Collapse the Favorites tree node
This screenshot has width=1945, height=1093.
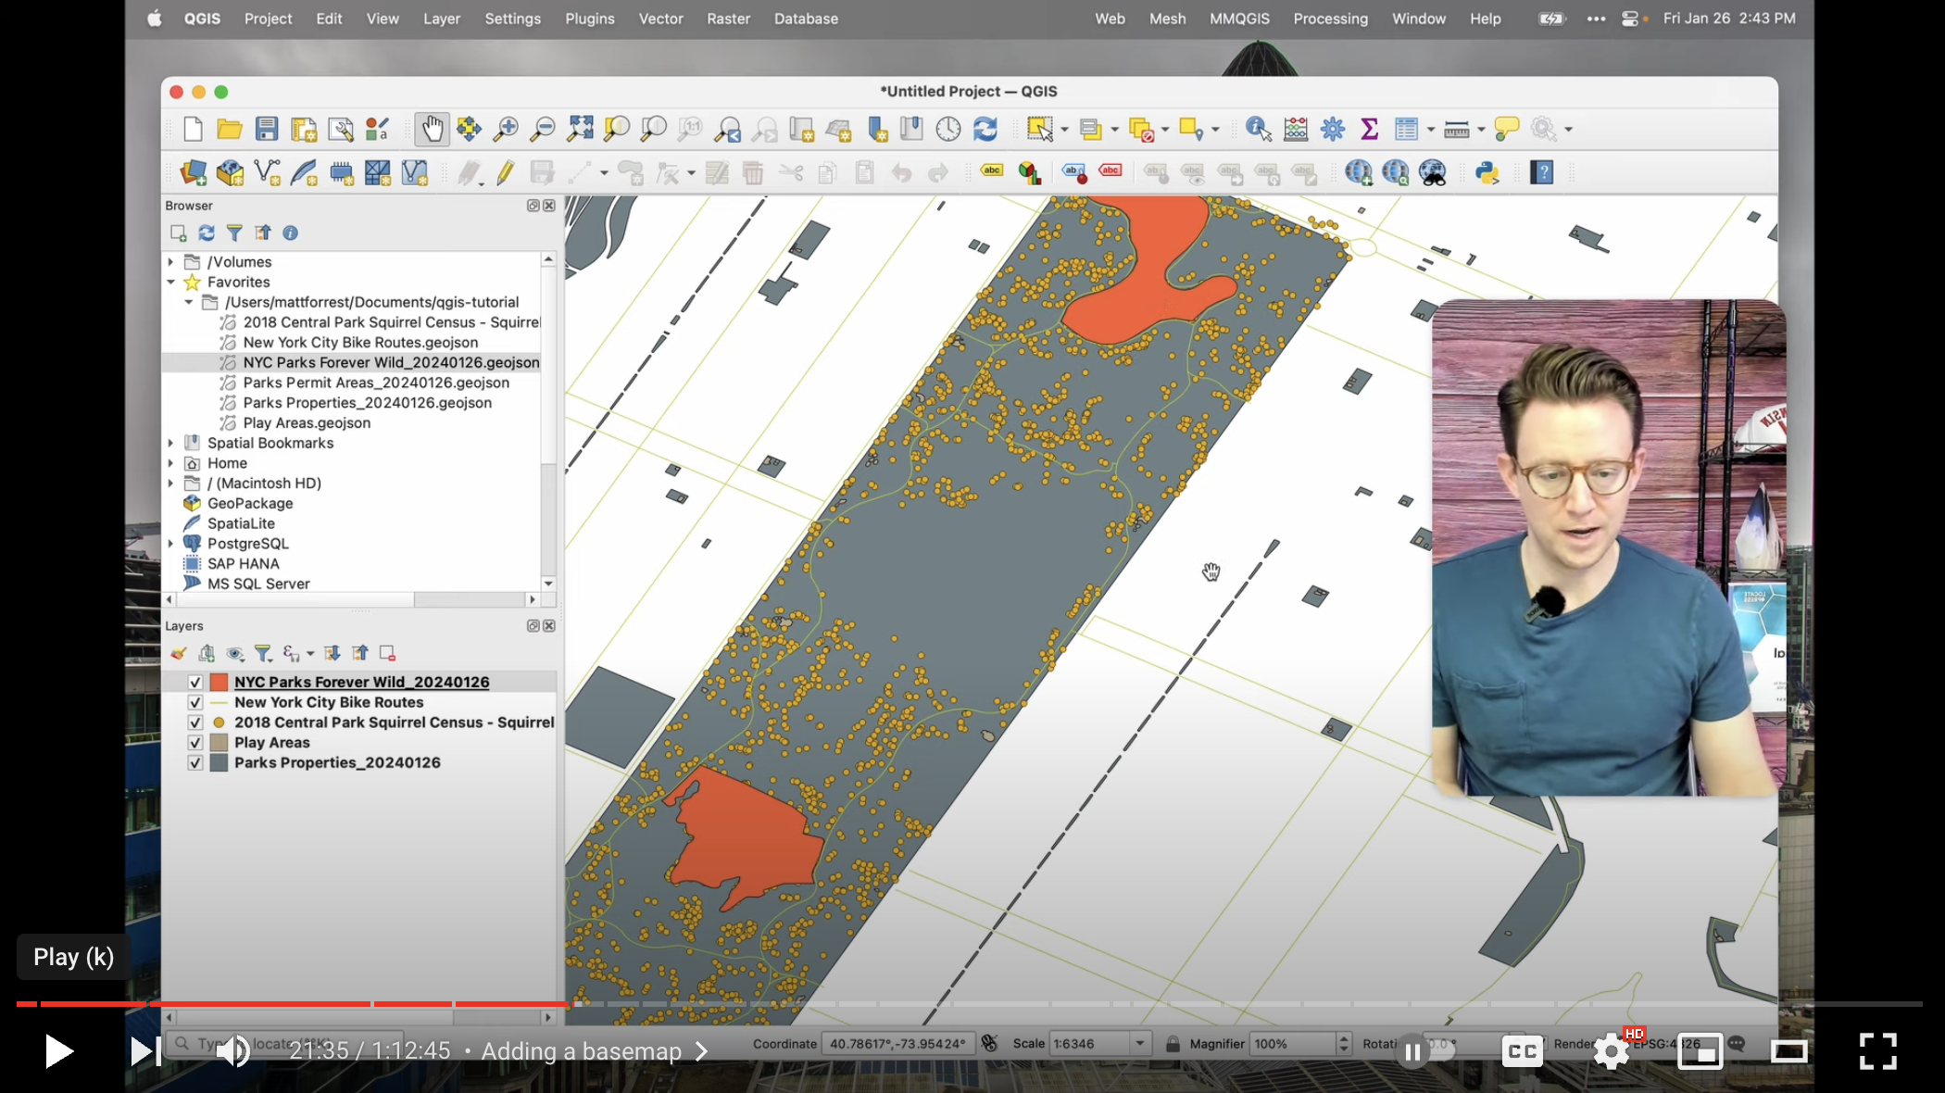coord(170,282)
